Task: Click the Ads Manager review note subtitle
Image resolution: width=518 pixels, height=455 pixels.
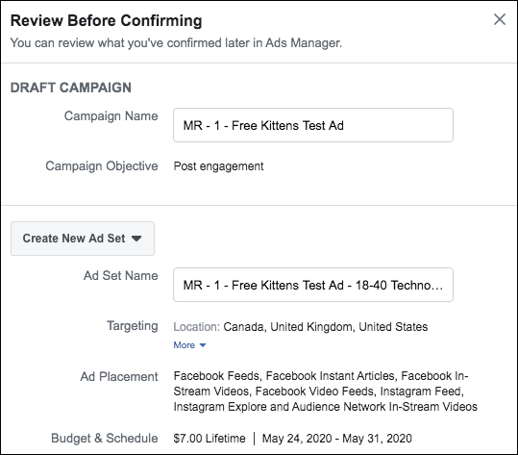Action: (x=176, y=43)
